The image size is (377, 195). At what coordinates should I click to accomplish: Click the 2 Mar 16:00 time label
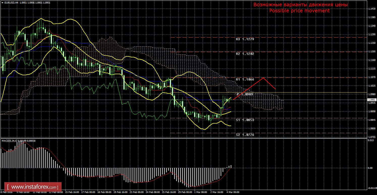[x=217, y=192]
